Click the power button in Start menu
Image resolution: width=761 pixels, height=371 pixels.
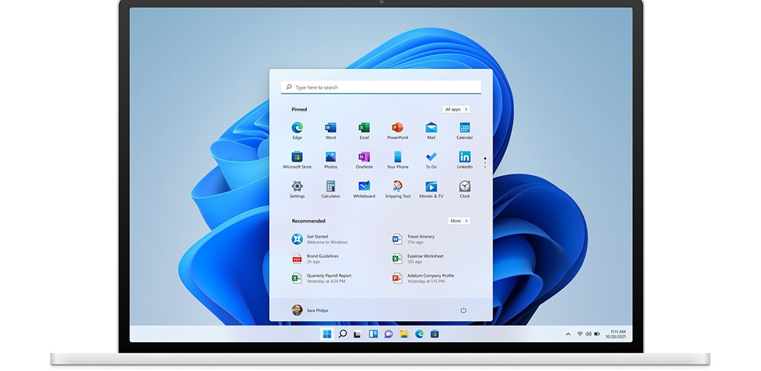tap(464, 310)
